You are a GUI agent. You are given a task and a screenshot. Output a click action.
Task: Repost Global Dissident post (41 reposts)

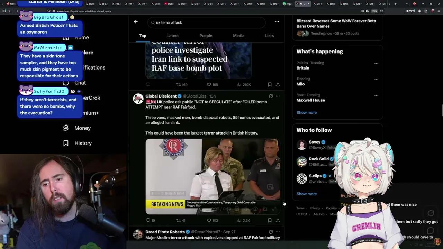(181, 220)
